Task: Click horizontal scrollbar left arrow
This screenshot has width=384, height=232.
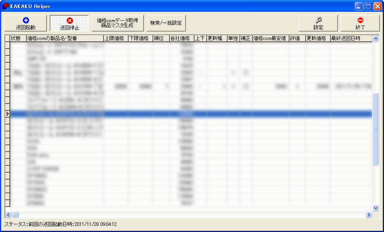Action: [8, 215]
